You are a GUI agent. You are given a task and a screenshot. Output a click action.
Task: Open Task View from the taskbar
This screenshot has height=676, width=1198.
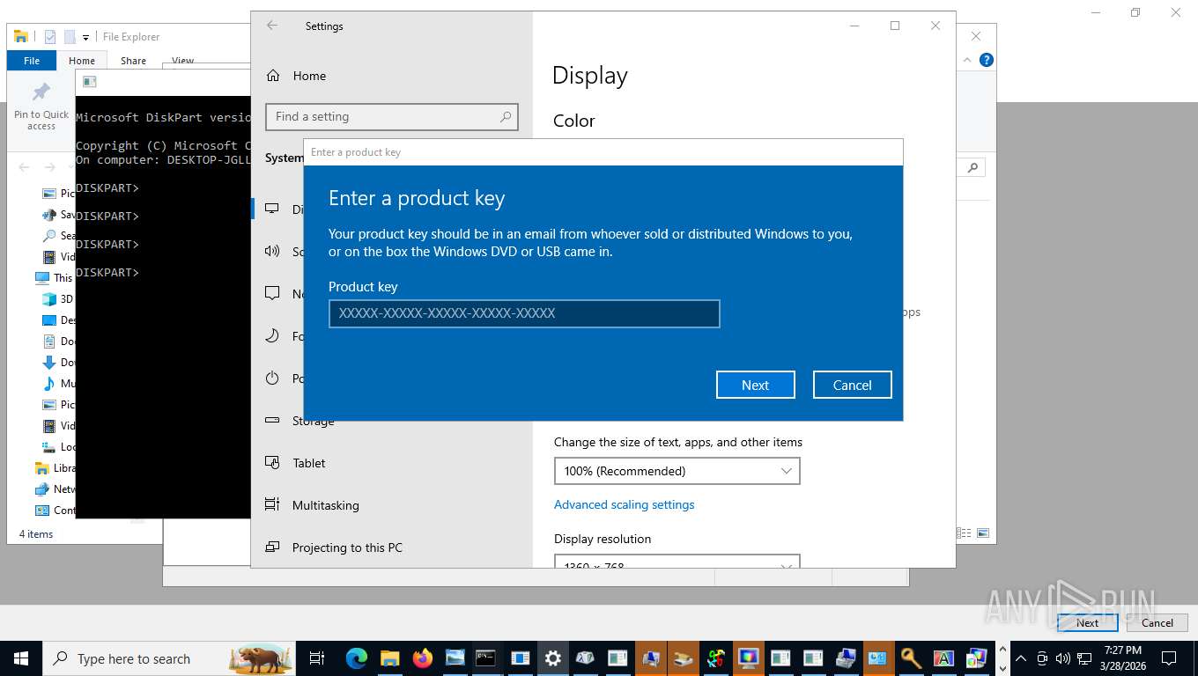pos(317,658)
